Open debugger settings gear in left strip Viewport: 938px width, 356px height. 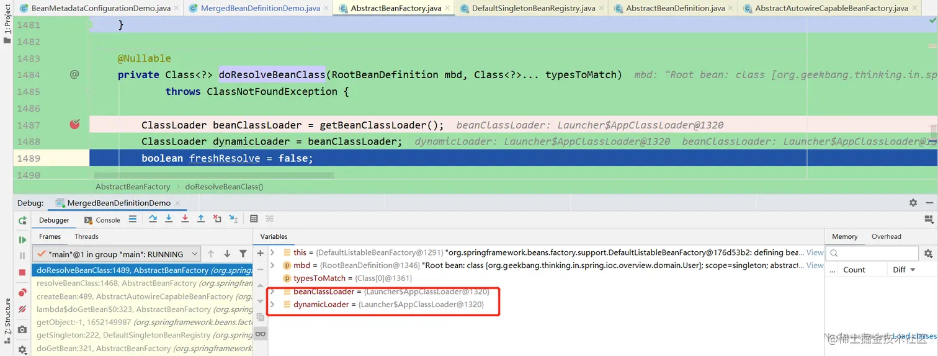pos(22,350)
